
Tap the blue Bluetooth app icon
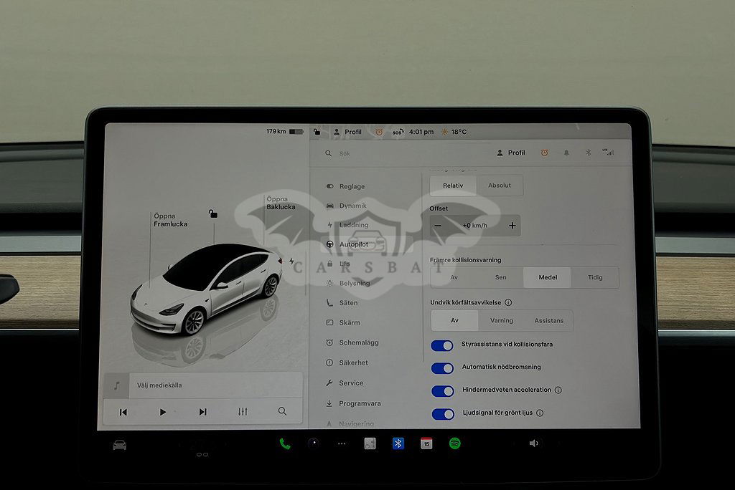tap(398, 443)
